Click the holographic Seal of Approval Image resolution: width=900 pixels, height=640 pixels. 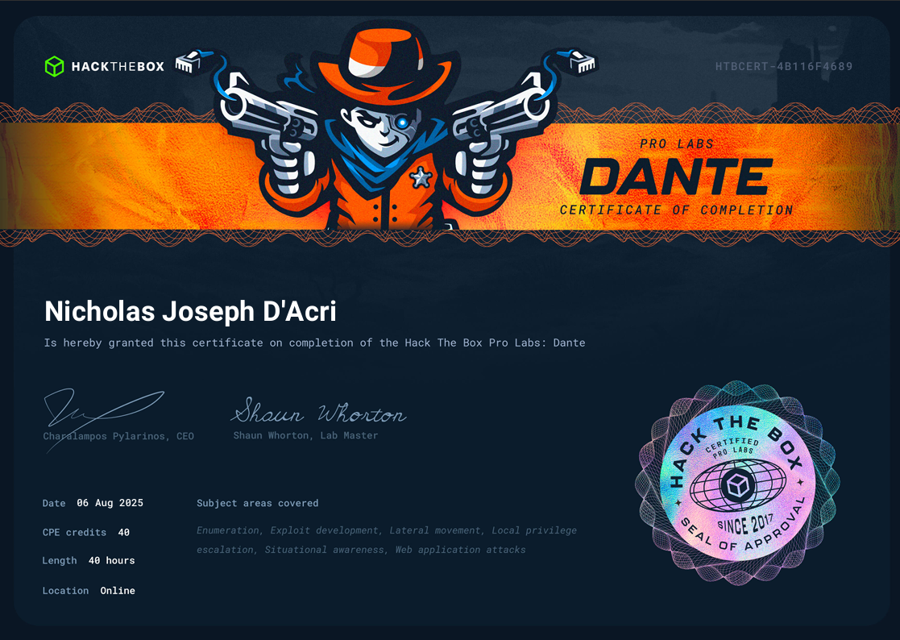[737, 484]
